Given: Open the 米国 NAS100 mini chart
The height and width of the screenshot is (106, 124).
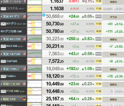Looking at the screenshot, I should point(34,39).
